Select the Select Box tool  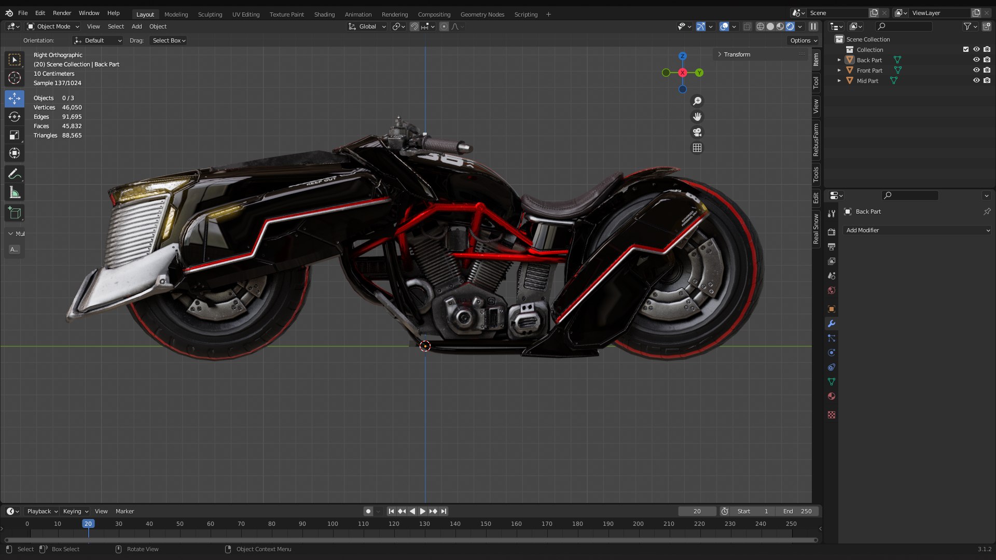15,60
